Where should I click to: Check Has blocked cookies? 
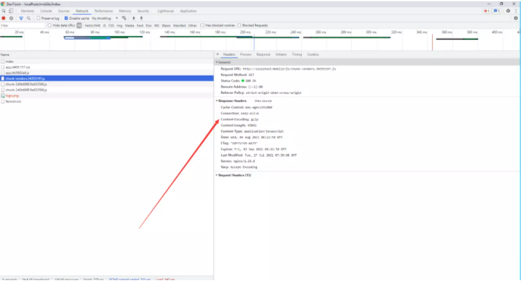(x=202, y=25)
